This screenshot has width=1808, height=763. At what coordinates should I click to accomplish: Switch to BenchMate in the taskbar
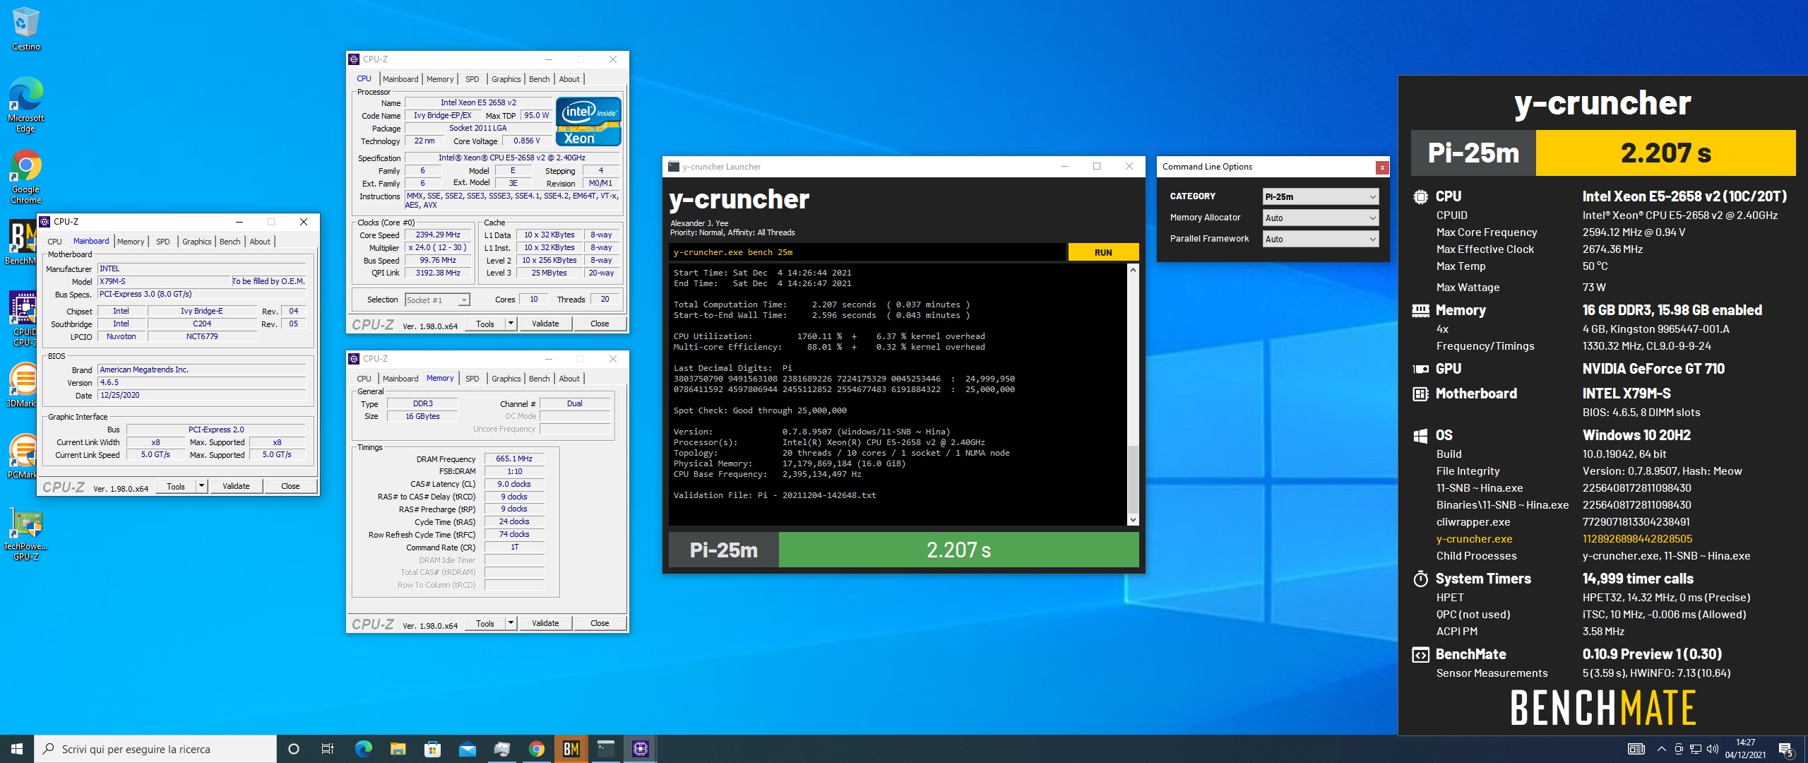click(x=571, y=749)
